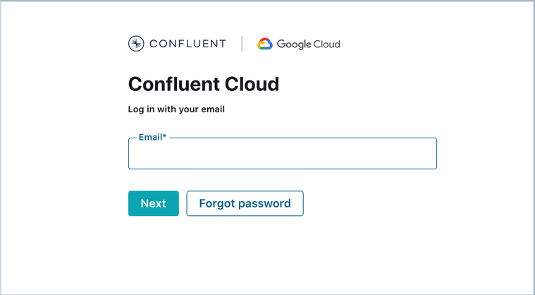Click the word "Confluent" in the main heading
This screenshot has height=295, width=535.
tap(173, 85)
